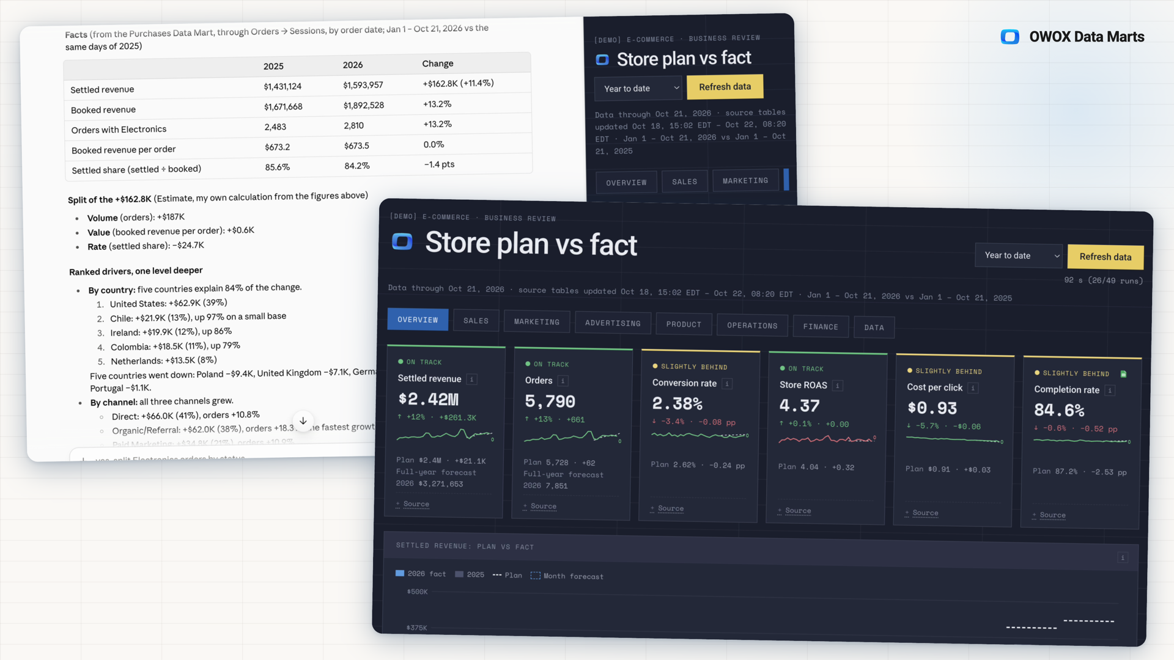Expand Source under Settled revenue card
Viewport: 1174px width, 660px height.
pos(413,504)
